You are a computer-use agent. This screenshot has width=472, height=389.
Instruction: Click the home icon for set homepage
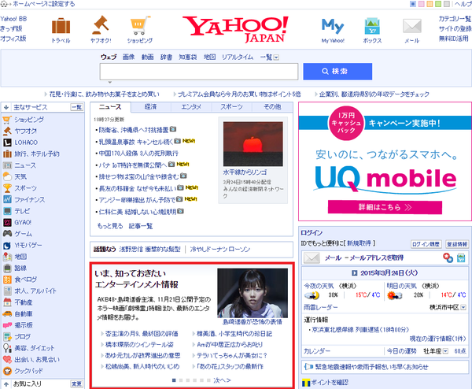click(4, 4)
